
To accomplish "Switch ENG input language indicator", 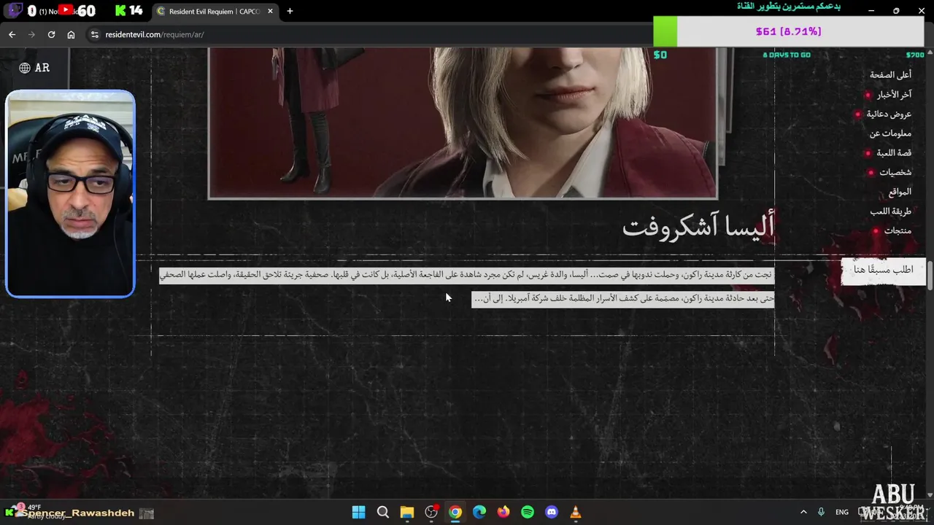I will (842, 512).
